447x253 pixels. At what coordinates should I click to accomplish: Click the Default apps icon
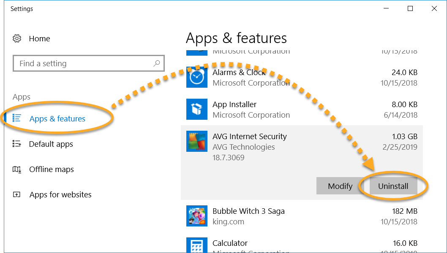coord(17,144)
